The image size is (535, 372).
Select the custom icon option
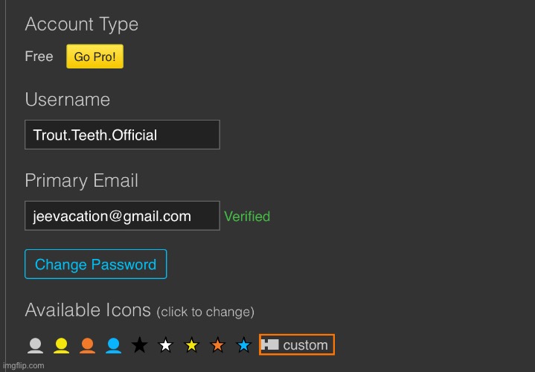(x=297, y=345)
